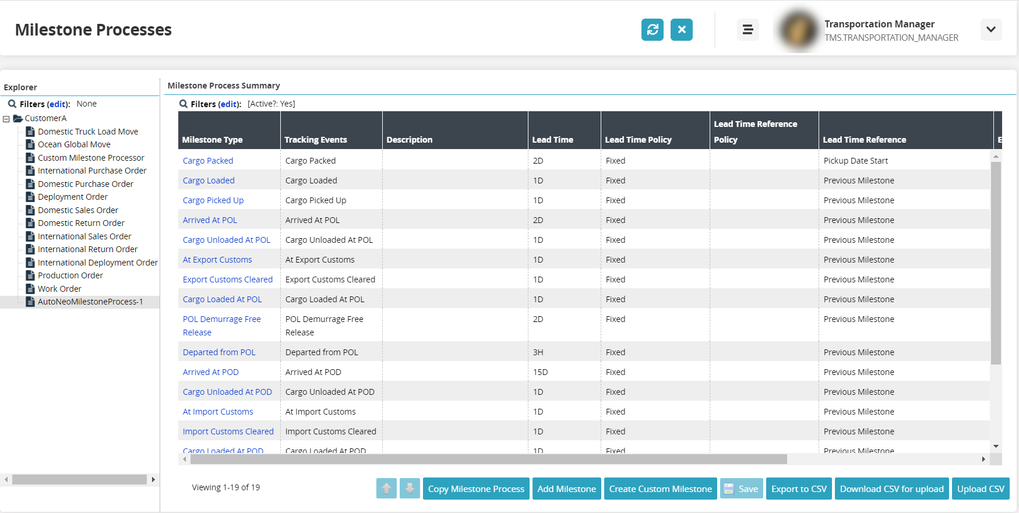Image resolution: width=1019 pixels, height=513 pixels.
Task: Click Create Custom Milestone button
Action: point(660,489)
